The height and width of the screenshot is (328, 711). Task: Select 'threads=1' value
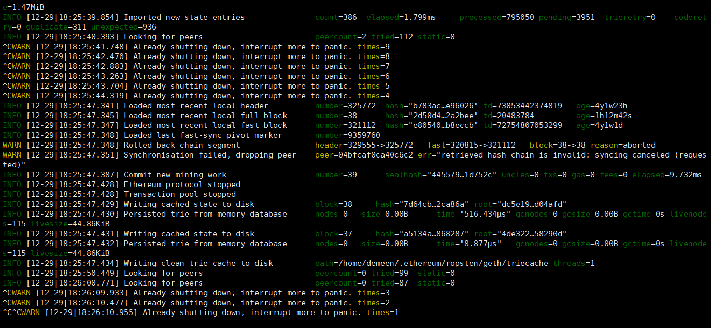(x=574, y=263)
